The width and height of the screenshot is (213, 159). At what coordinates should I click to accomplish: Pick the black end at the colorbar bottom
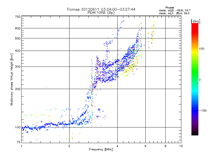pos(195,134)
